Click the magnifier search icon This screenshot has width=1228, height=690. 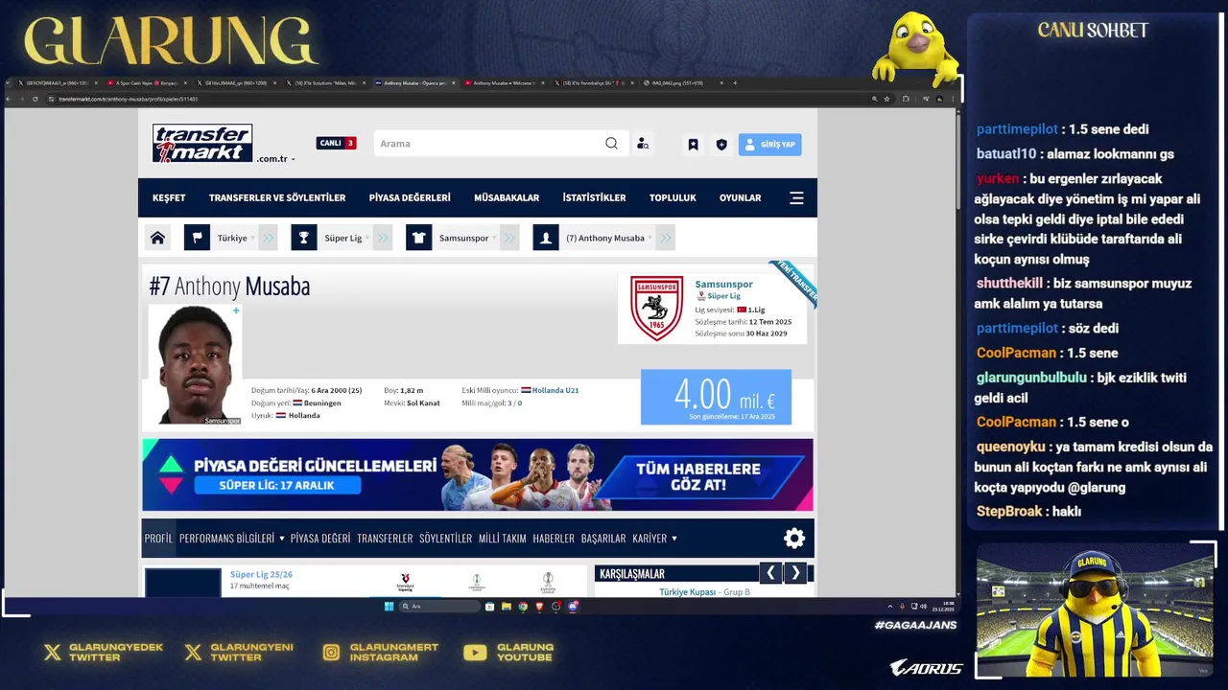point(611,144)
